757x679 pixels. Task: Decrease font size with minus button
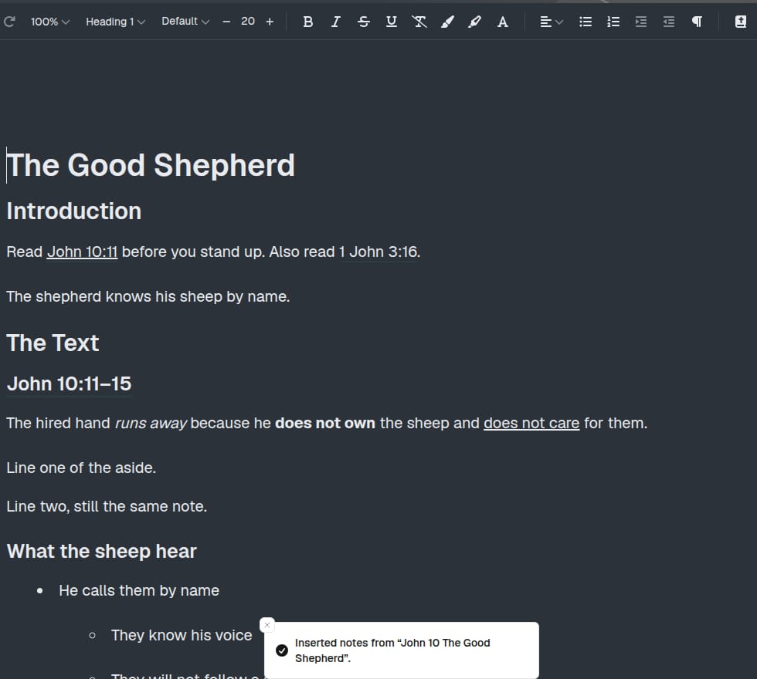click(226, 22)
